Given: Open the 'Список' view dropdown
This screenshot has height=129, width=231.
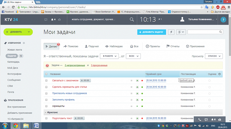Looking at the screenshot, I should coord(214,56).
